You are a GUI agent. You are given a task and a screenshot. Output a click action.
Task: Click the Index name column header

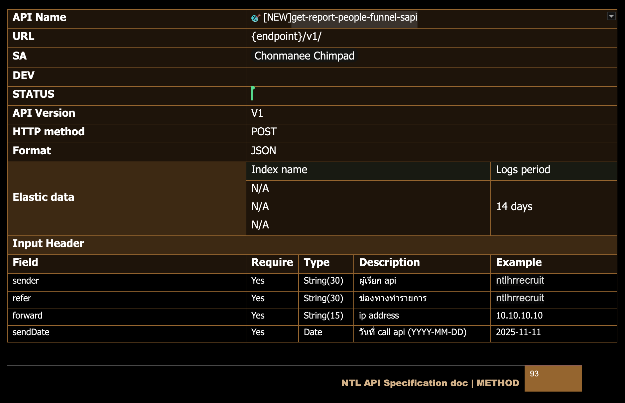click(x=279, y=170)
